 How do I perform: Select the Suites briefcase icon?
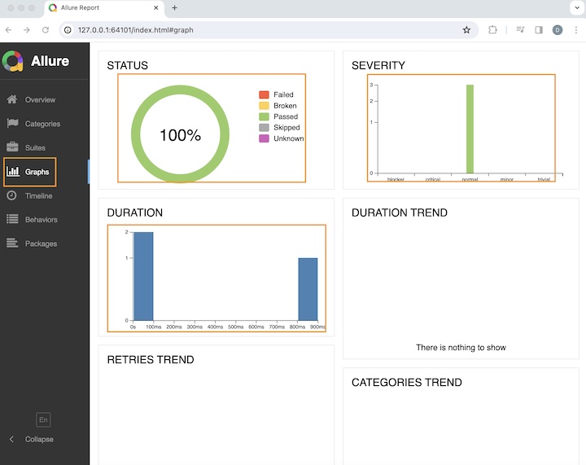12,147
